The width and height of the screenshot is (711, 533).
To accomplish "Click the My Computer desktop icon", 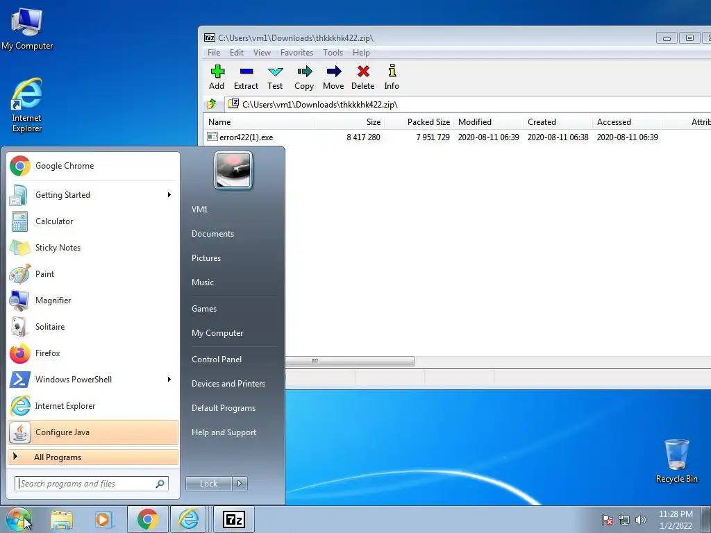I will (x=27, y=29).
